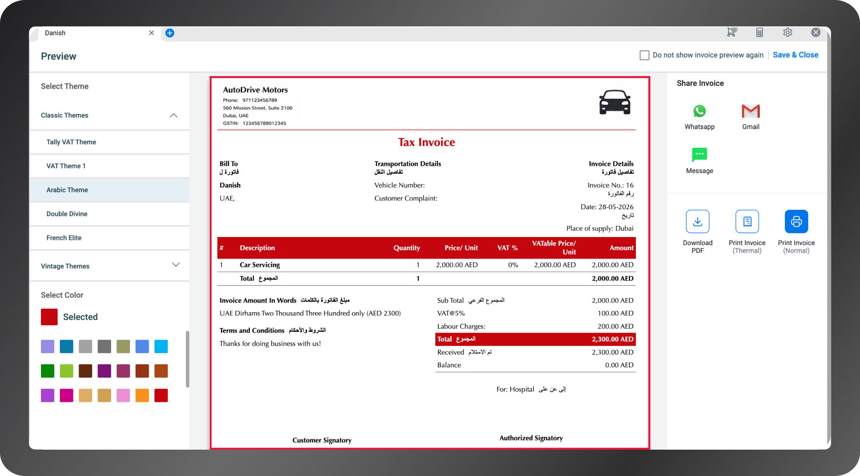
Task: Click AutoDrive Motors company name
Action: click(x=255, y=90)
